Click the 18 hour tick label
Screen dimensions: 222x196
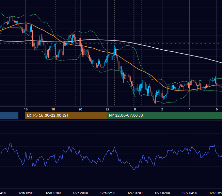(53, 109)
